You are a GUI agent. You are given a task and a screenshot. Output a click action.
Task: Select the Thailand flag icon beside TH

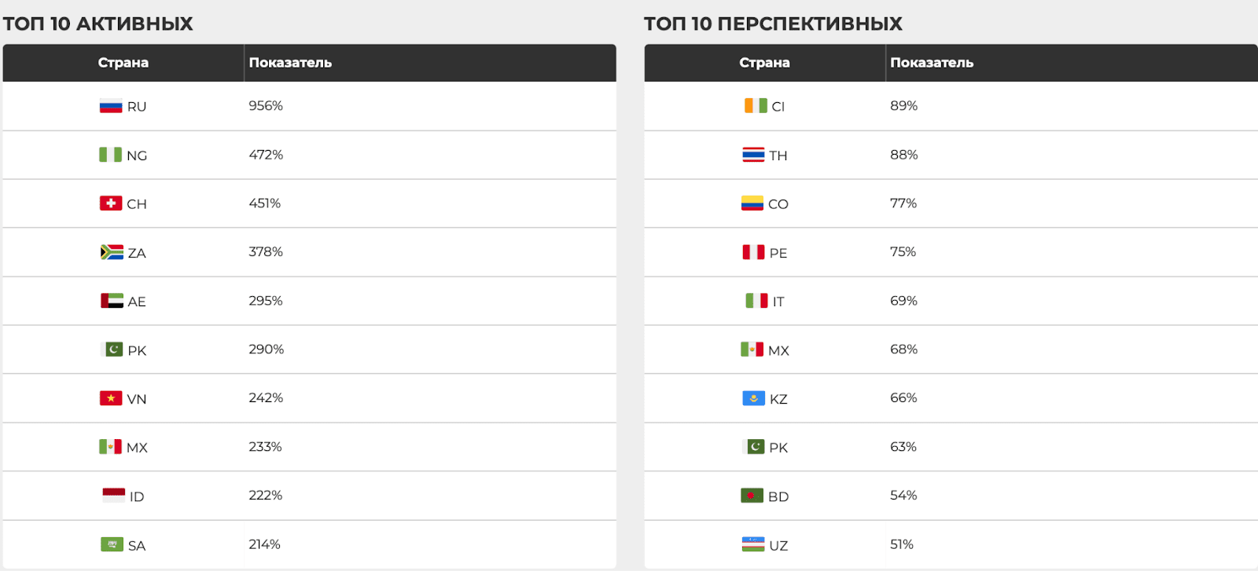pyautogui.click(x=753, y=155)
